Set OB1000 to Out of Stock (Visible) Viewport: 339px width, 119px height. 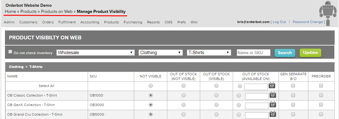coord(216,95)
